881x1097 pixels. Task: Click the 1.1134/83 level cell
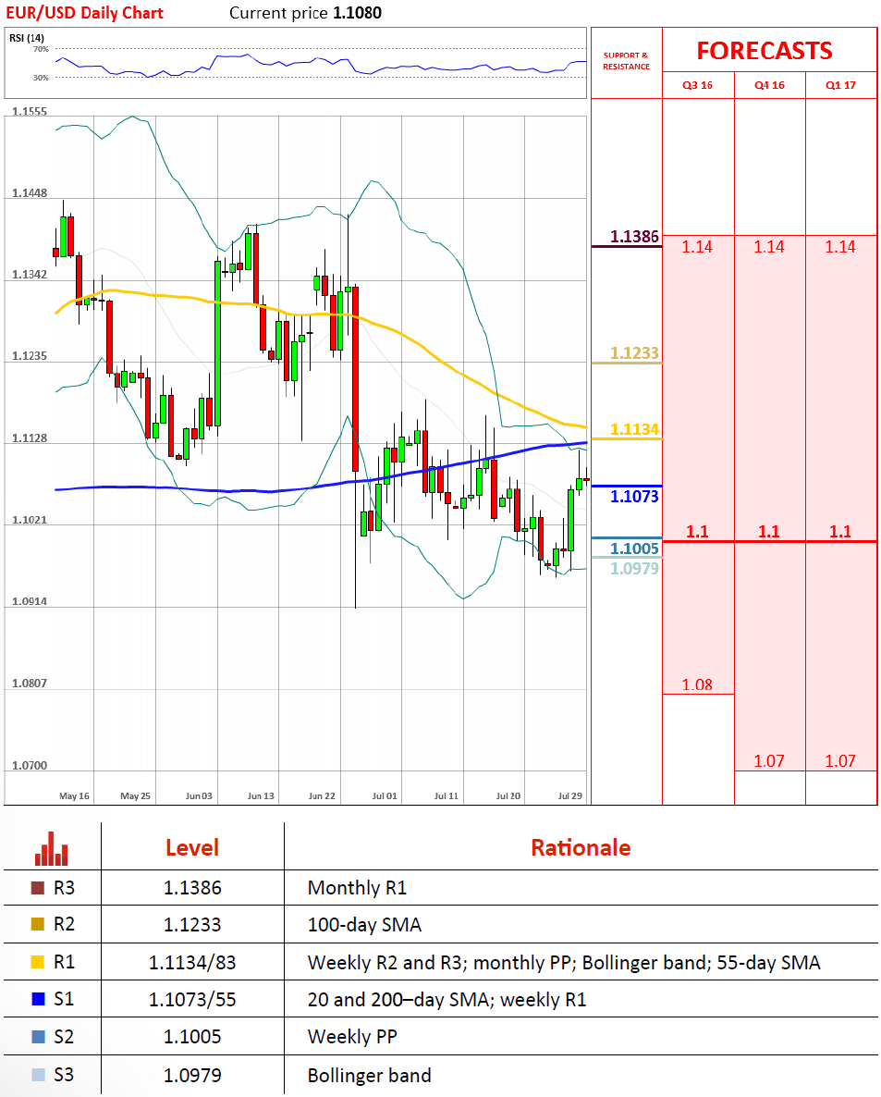point(192,963)
